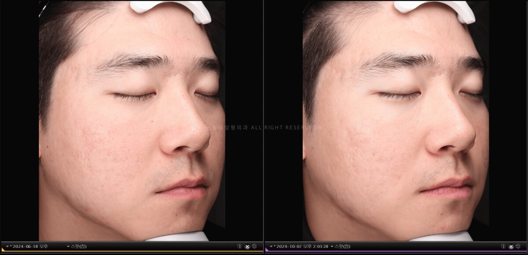The image size is (528, 255).
Task: Select the 2024-06-18 face photo
Action: click(x=132, y=121)
